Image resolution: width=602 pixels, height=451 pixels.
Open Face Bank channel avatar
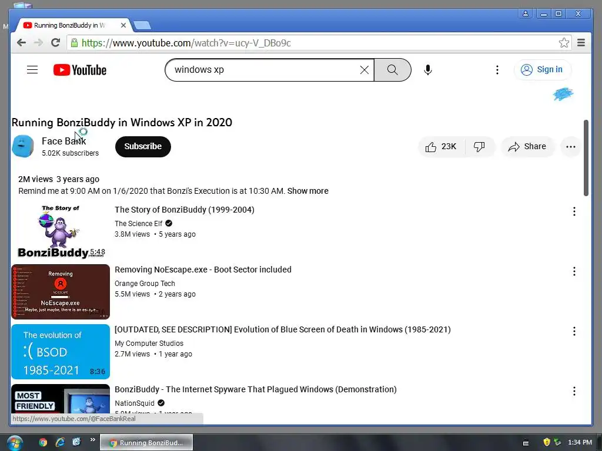click(x=23, y=146)
